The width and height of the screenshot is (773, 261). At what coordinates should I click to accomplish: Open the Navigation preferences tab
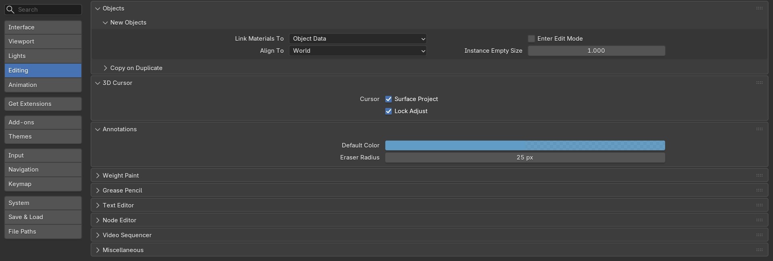[x=43, y=170]
